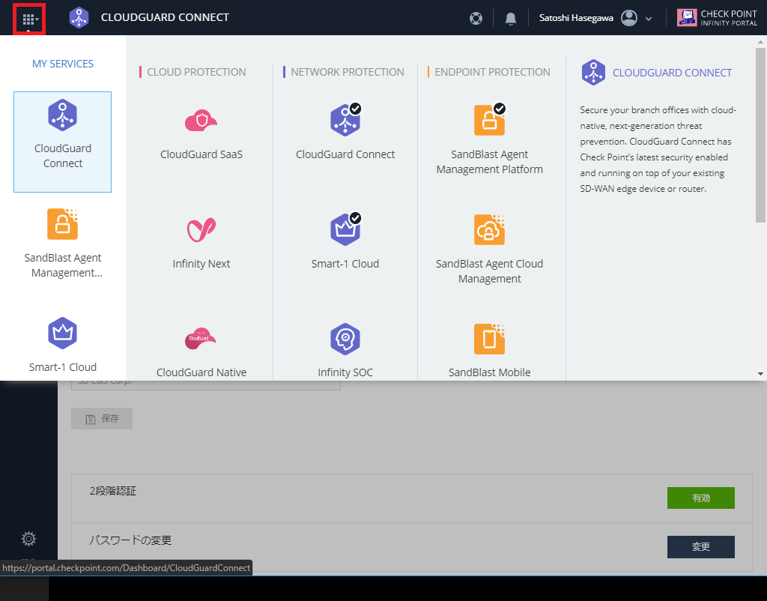Select CloudGuard Connect in My Services
Screen dimensions: 767x601
pyautogui.click(x=63, y=142)
